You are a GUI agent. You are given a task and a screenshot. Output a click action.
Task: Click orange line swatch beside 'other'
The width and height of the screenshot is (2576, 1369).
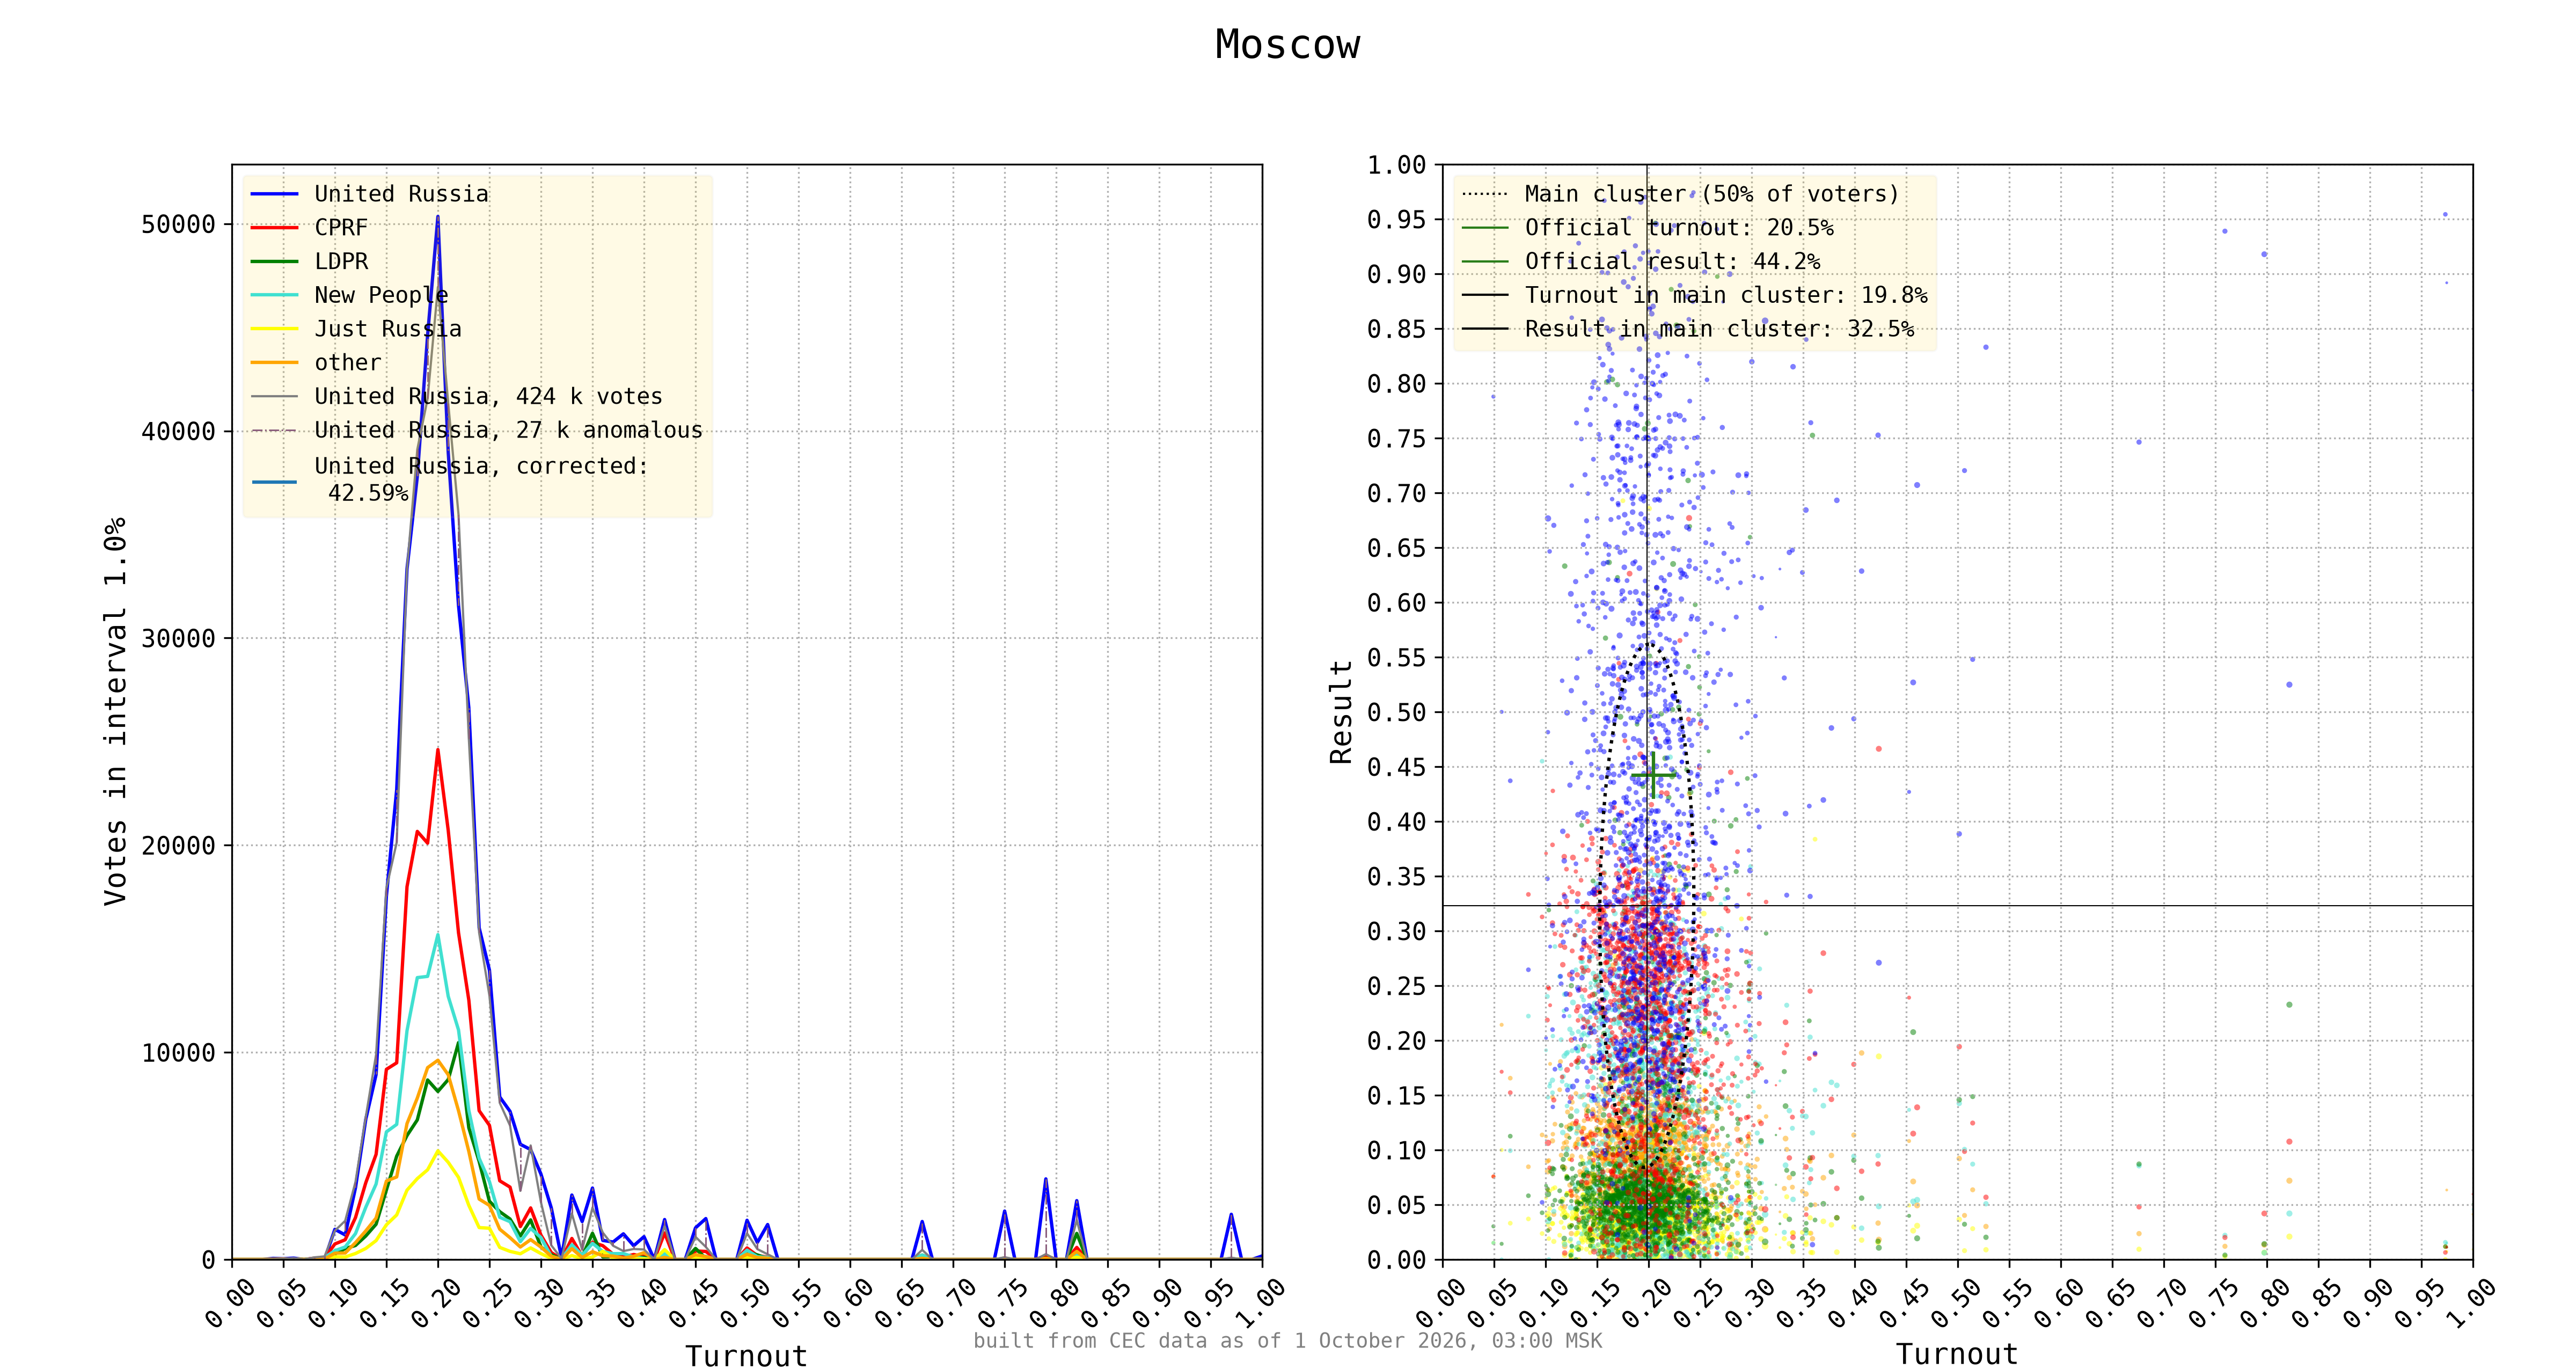coord(274,362)
